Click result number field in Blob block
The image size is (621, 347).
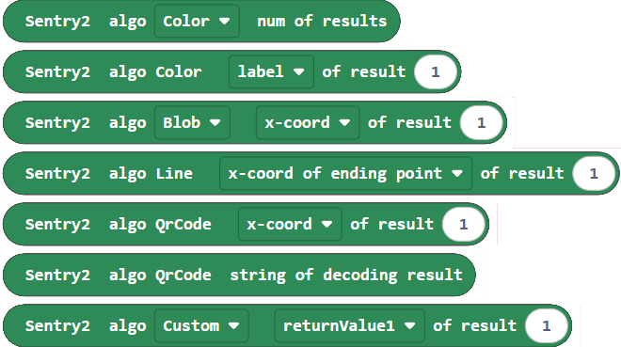[481, 122]
